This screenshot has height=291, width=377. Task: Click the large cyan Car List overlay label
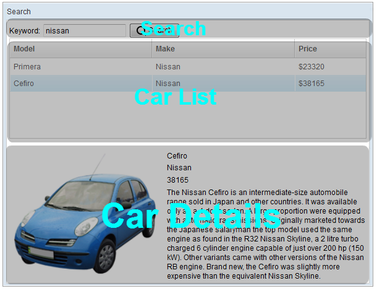176,97
